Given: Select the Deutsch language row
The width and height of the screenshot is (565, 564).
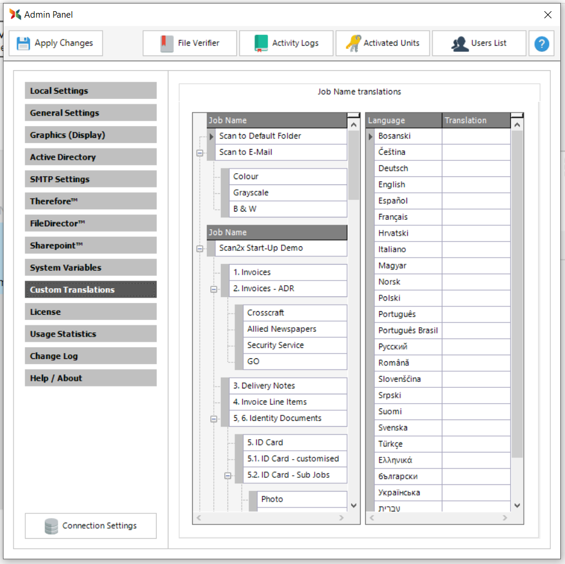Looking at the screenshot, I should pyautogui.click(x=408, y=169).
